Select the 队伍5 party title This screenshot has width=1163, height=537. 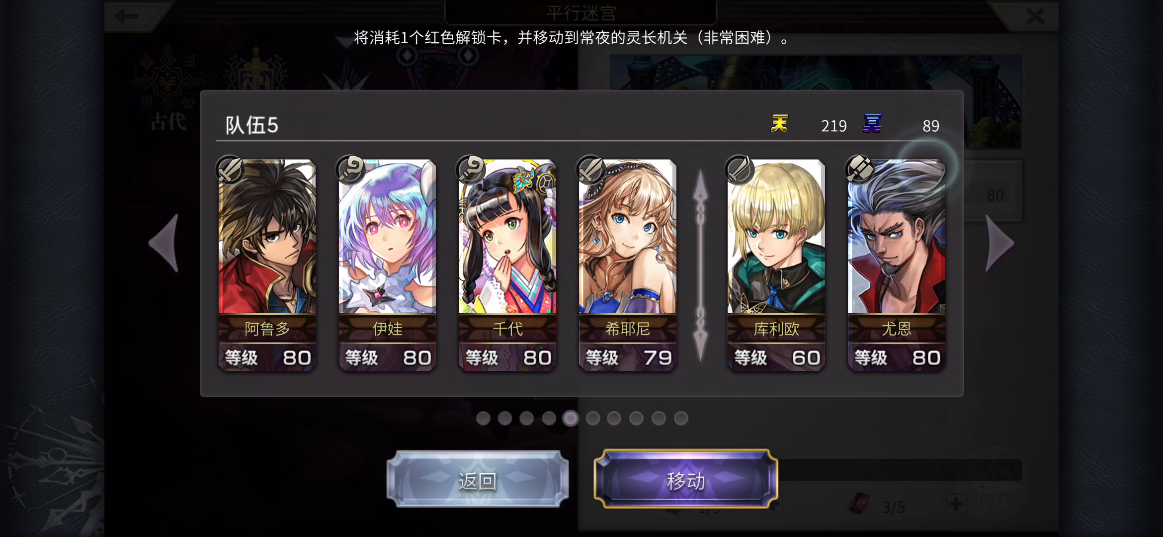coord(251,125)
